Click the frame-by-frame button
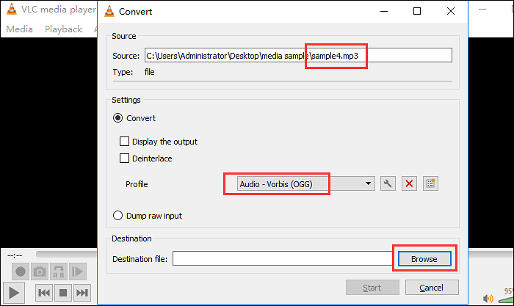Image resolution: width=514 pixels, height=306 pixels. coord(78,272)
